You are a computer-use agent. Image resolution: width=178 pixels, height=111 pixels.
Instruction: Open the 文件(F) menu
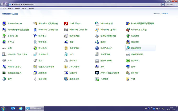[3, 9]
